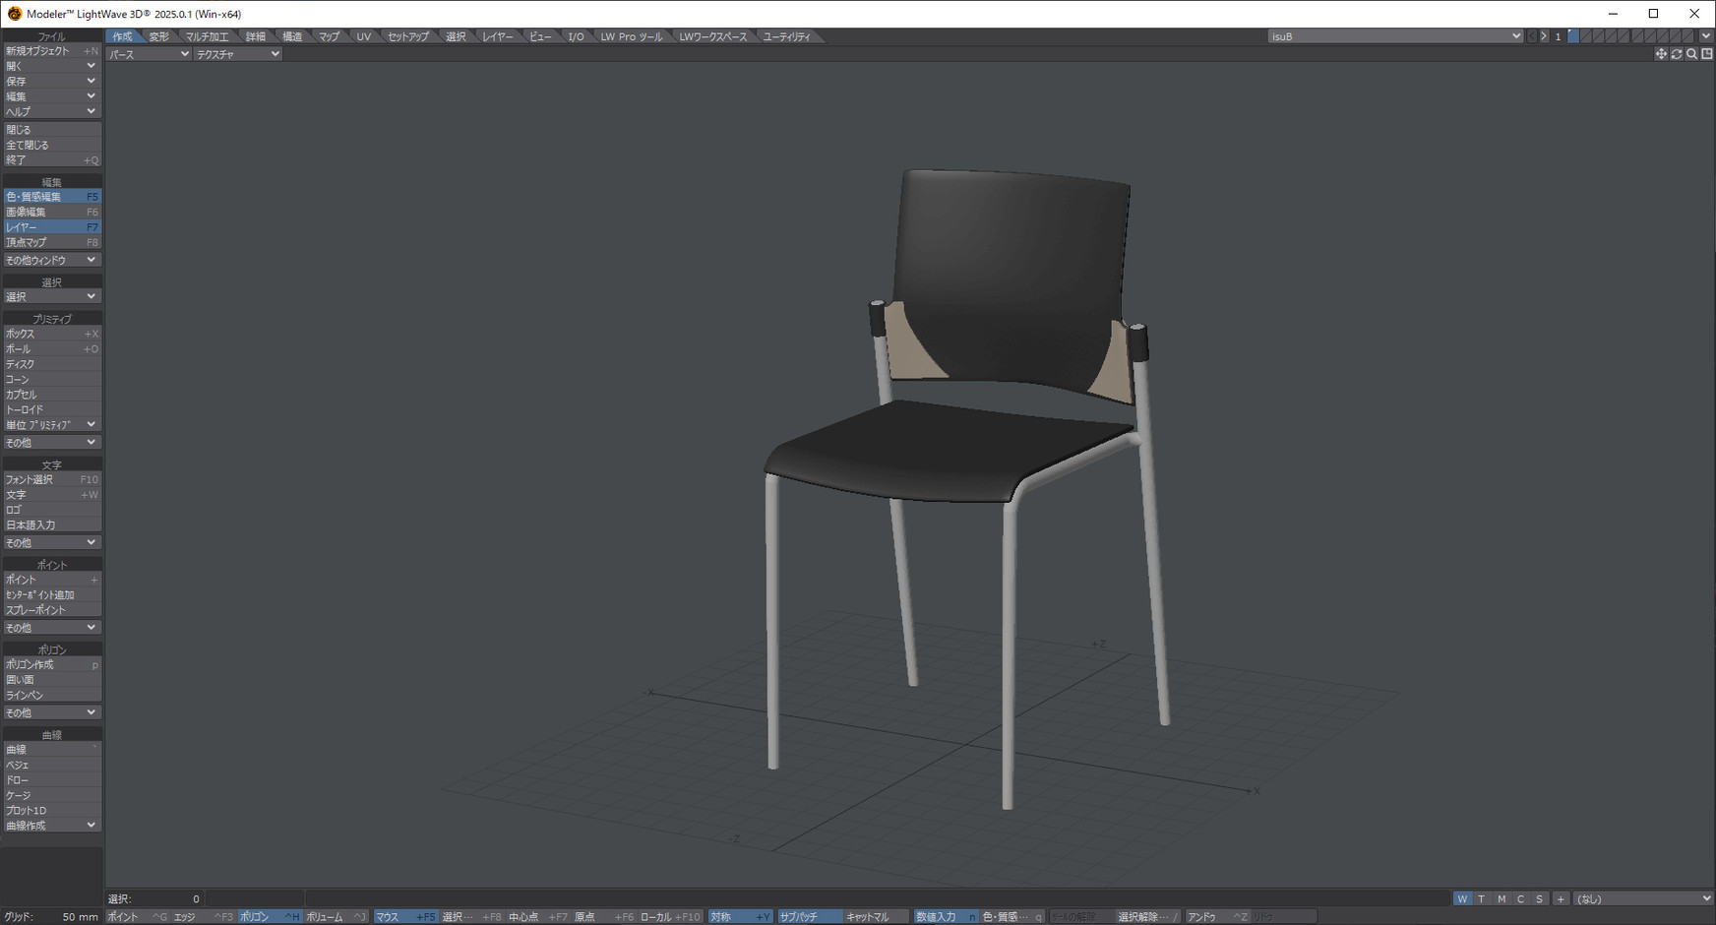This screenshot has height=925, width=1716.
Task: Switch to ポリゴン selection mode
Action: coord(270,917)
